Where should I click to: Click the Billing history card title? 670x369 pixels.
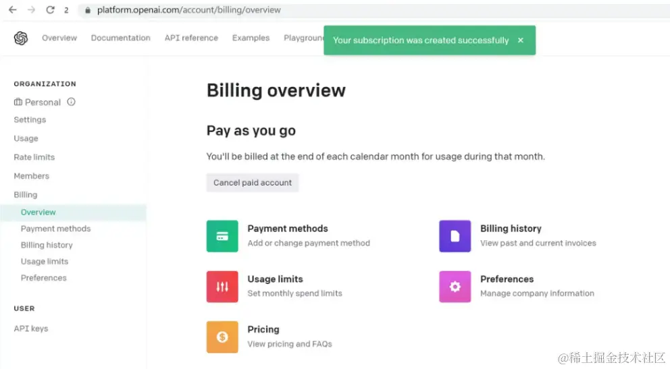(x=511, y=229)
